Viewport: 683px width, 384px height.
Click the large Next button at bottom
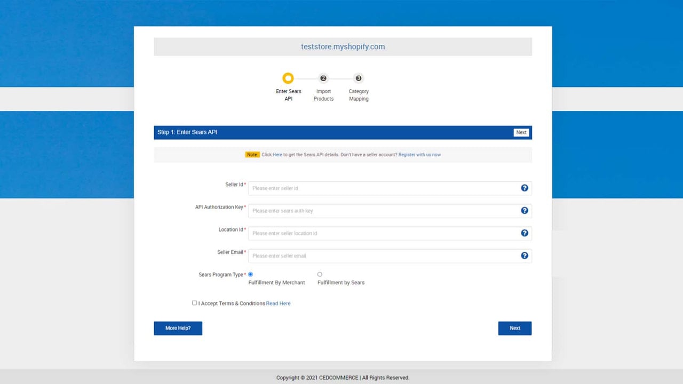pyautogui.click(x=515, y=328)
